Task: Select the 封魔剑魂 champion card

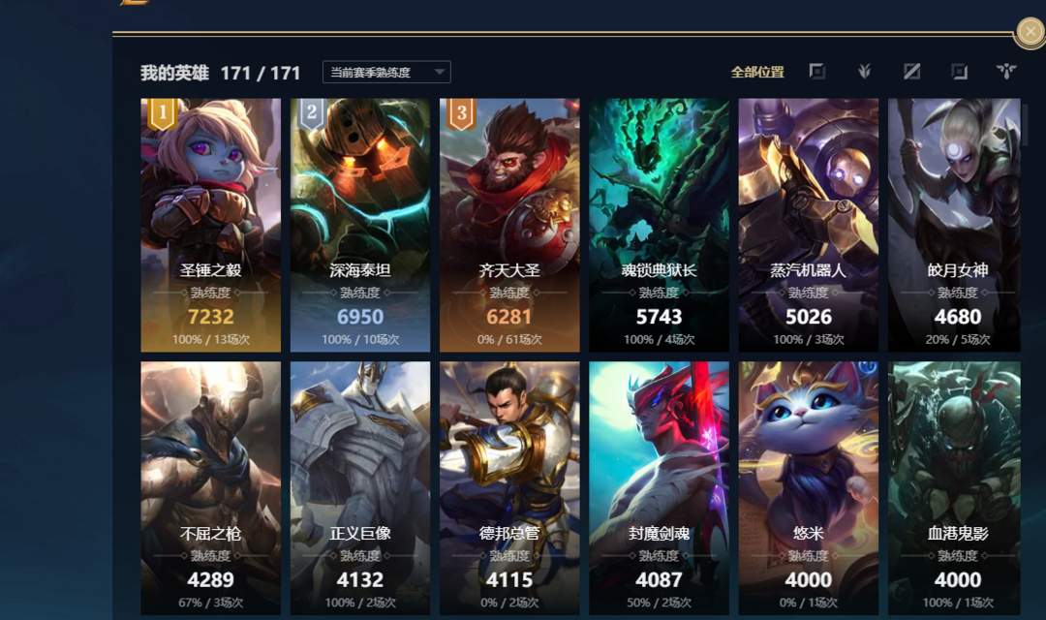Action: tap(660, 488)
